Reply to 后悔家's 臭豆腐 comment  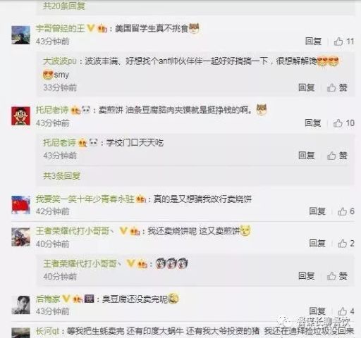point(317,311)
